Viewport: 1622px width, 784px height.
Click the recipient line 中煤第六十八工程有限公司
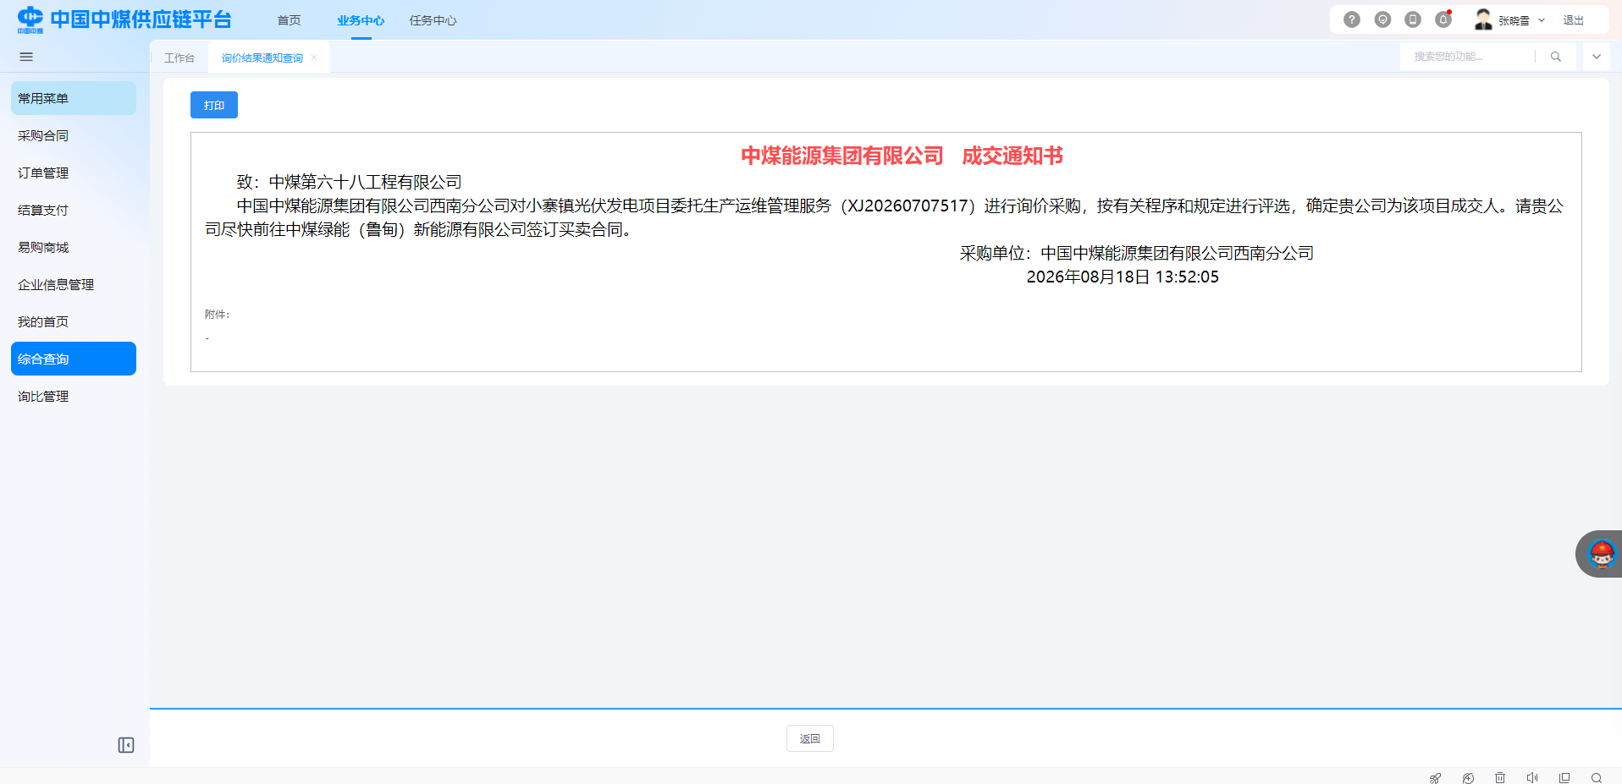point(365,182)
